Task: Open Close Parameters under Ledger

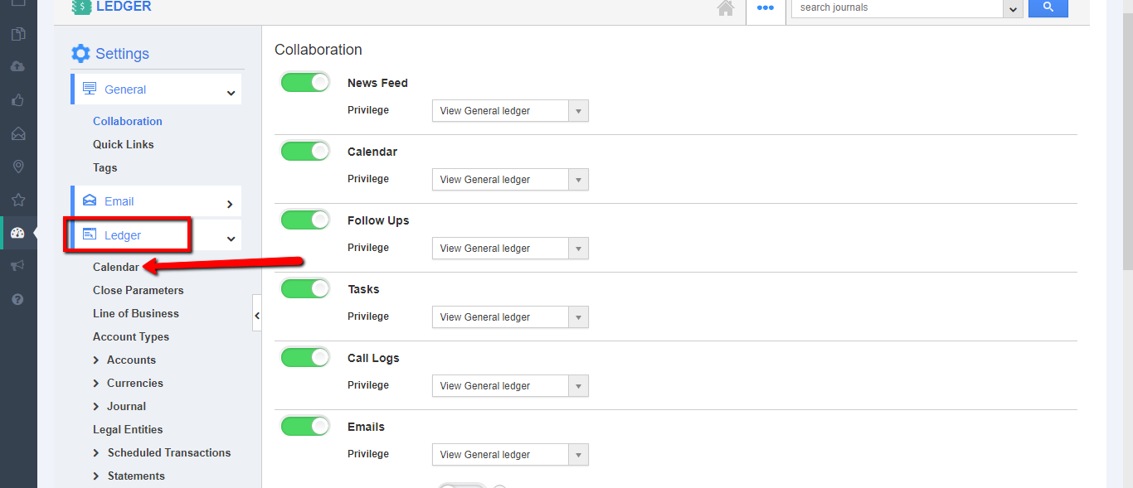Action: pos(139,290)
